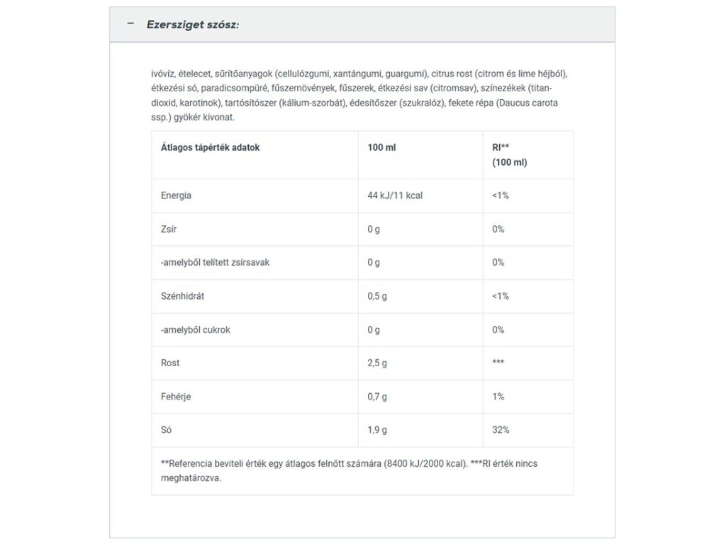This screenshot has height=544, width=726.
Task: Click the 2,5 g fiber value
Action: tap(377, 363)
